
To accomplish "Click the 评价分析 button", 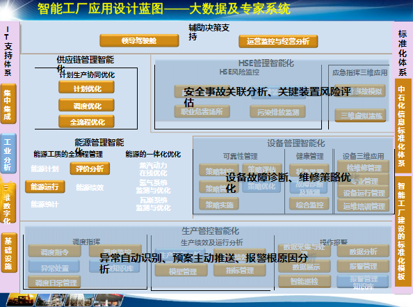I will click(90, 168).
